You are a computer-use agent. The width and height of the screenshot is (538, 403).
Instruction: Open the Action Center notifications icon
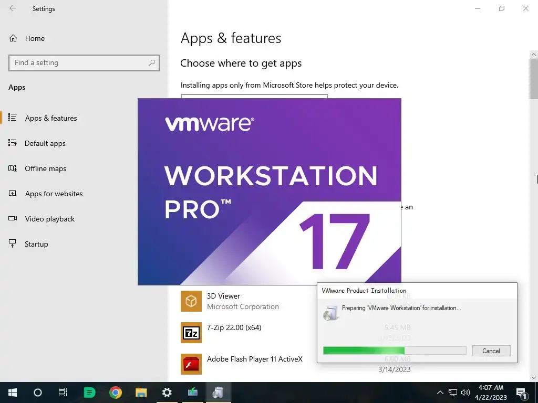pyautogui.click(x=521, y=393)
